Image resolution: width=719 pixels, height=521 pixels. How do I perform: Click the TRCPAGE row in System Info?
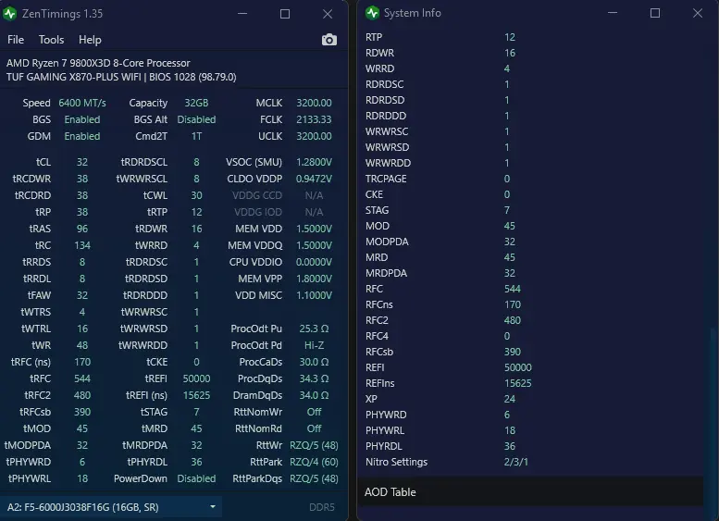[x=529, y=179]
